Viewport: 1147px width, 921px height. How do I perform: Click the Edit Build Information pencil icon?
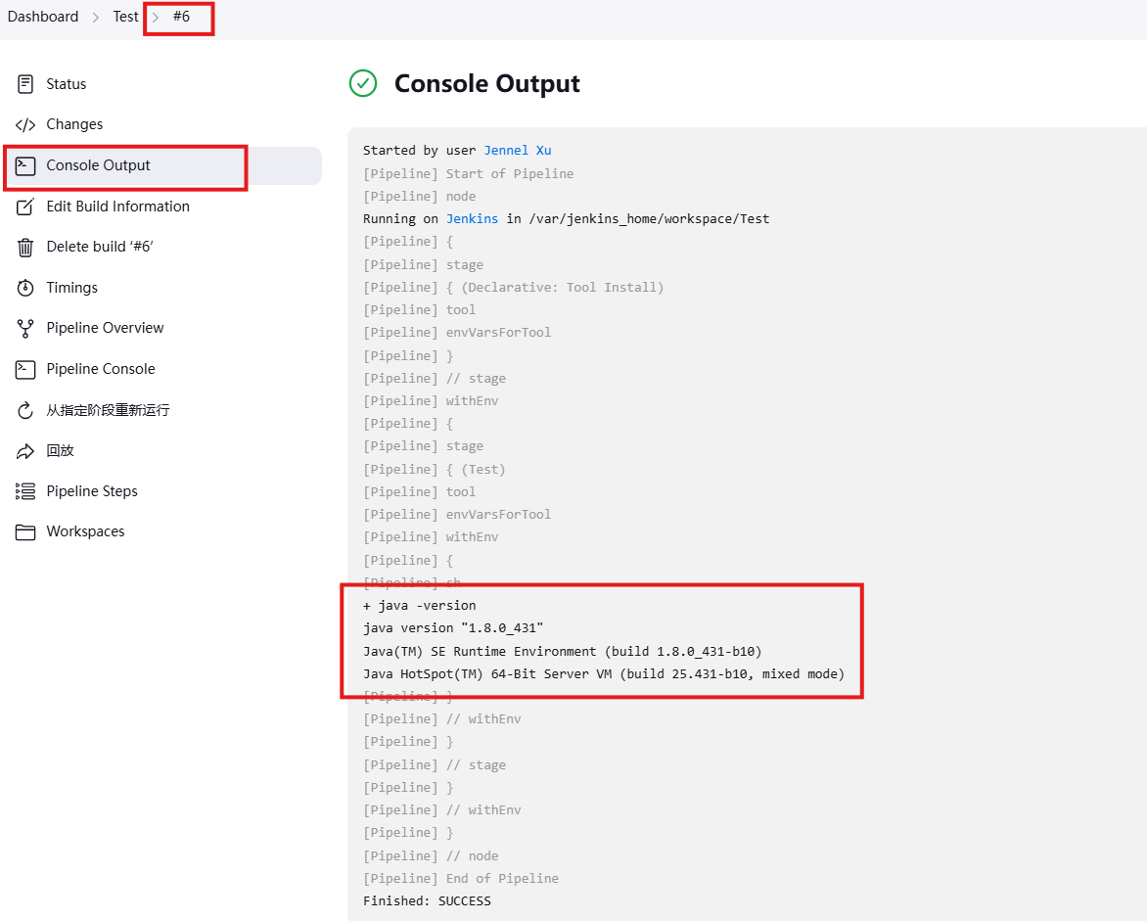24,207
